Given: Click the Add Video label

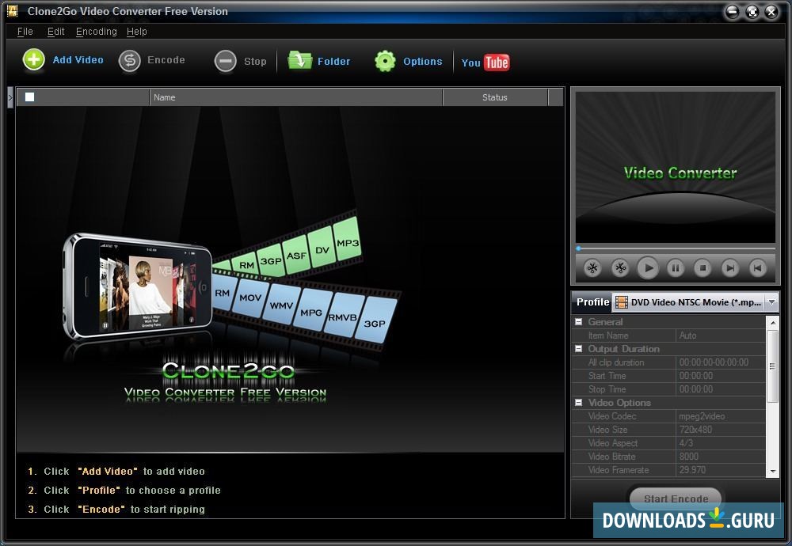Looking at the screenshot, I should (78, 59).
